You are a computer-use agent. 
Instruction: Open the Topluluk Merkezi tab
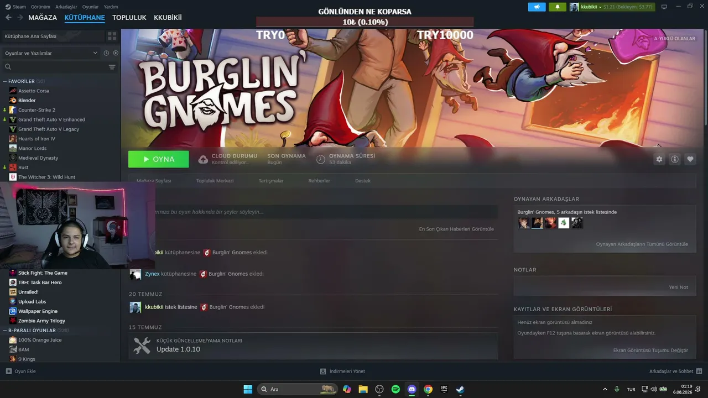[215, 181]
